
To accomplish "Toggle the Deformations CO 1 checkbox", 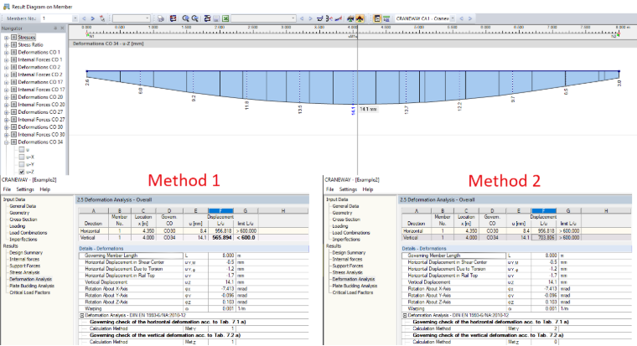I will [x=13, y=53].
